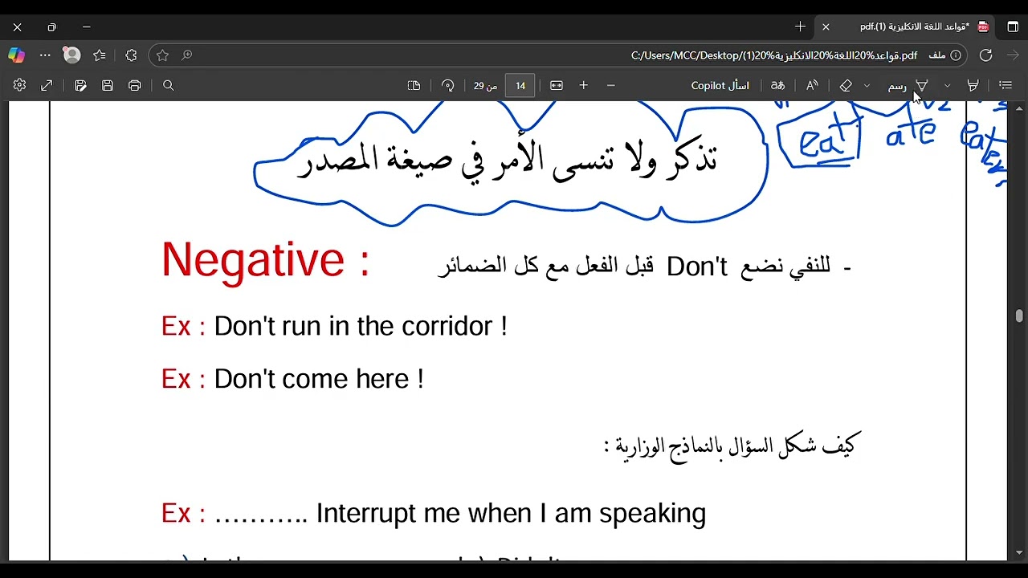
Task: Open the Copilot sidebar icon
Action: point(16,55)
